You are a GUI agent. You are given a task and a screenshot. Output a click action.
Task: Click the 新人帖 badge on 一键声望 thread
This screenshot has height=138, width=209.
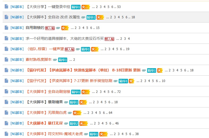pyautogui.click(x=70, y=49)
